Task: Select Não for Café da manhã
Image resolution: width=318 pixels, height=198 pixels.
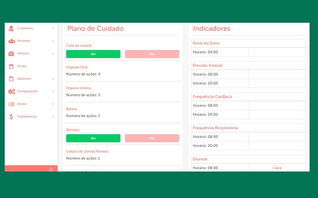Action: [152, 54]
